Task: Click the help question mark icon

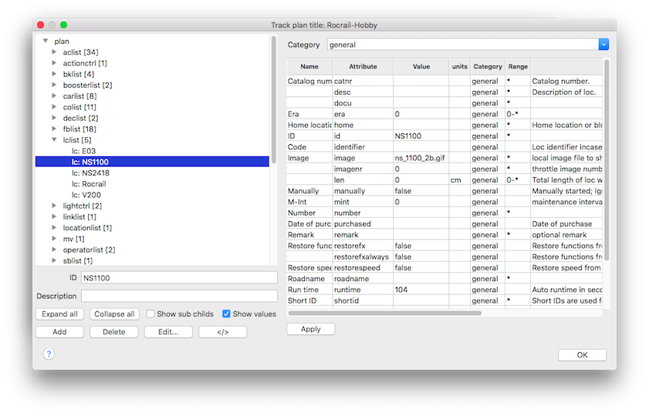Action: 49,354
